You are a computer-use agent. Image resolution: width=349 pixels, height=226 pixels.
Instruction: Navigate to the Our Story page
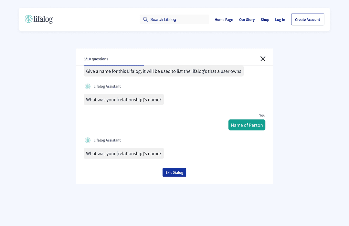click(247, 20)
